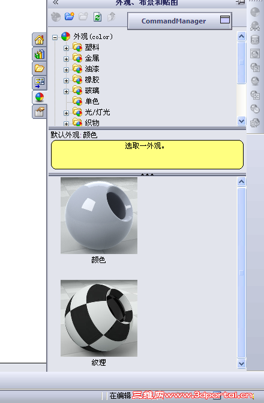Screen dimensions: 264x403
Task: Collapse the 外观(color) root node
Action: 55,37
